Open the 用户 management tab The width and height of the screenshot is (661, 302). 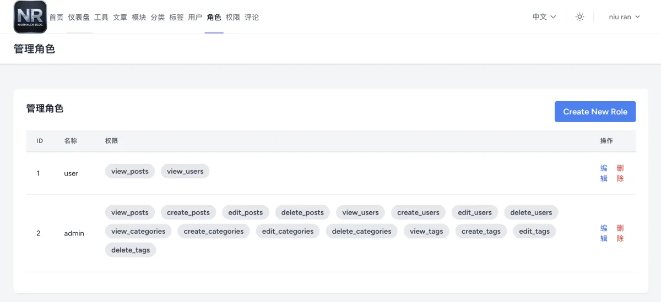pos(195,17)
